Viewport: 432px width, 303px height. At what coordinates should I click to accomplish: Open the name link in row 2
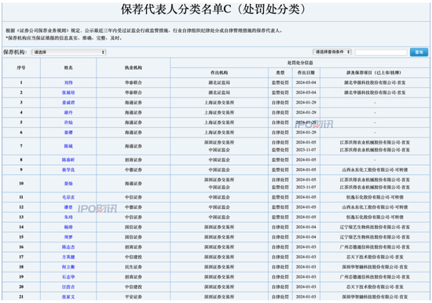tap(68, 93)
